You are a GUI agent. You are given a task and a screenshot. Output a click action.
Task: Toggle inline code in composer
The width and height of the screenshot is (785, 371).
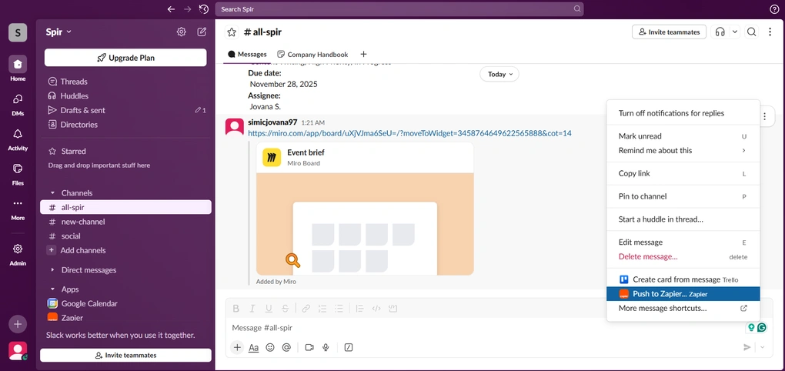(376, 309)
